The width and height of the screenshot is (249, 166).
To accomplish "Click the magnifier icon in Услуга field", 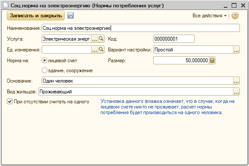I will tap(101, 39).
